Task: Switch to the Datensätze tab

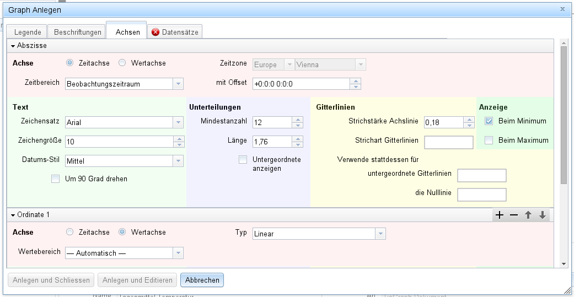Action: (x=175, y=32)
